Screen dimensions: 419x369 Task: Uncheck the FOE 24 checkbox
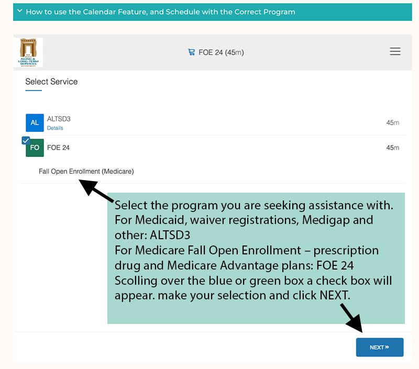[26, 140]
